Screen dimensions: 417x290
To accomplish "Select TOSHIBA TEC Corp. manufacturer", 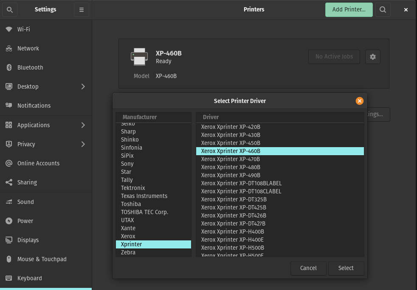I will click(153, 212).
